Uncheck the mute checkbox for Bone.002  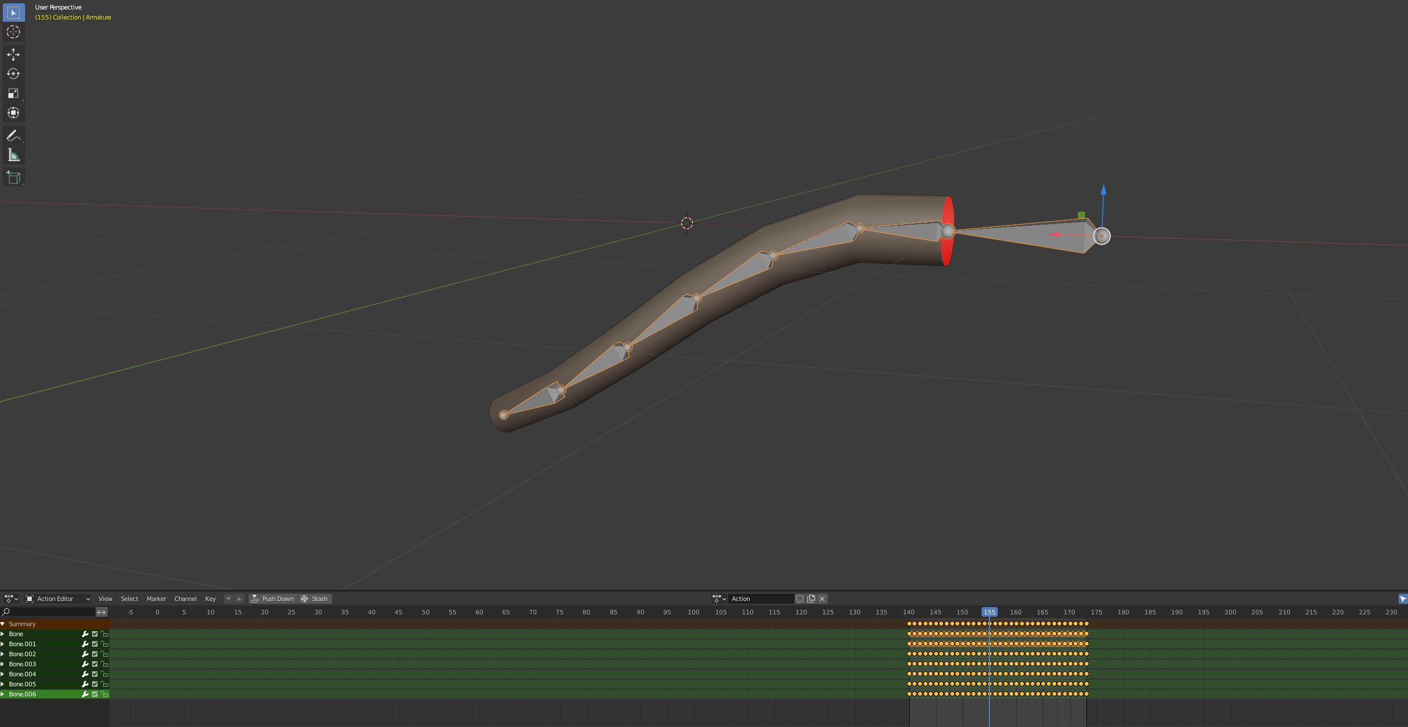click(95, 654)
